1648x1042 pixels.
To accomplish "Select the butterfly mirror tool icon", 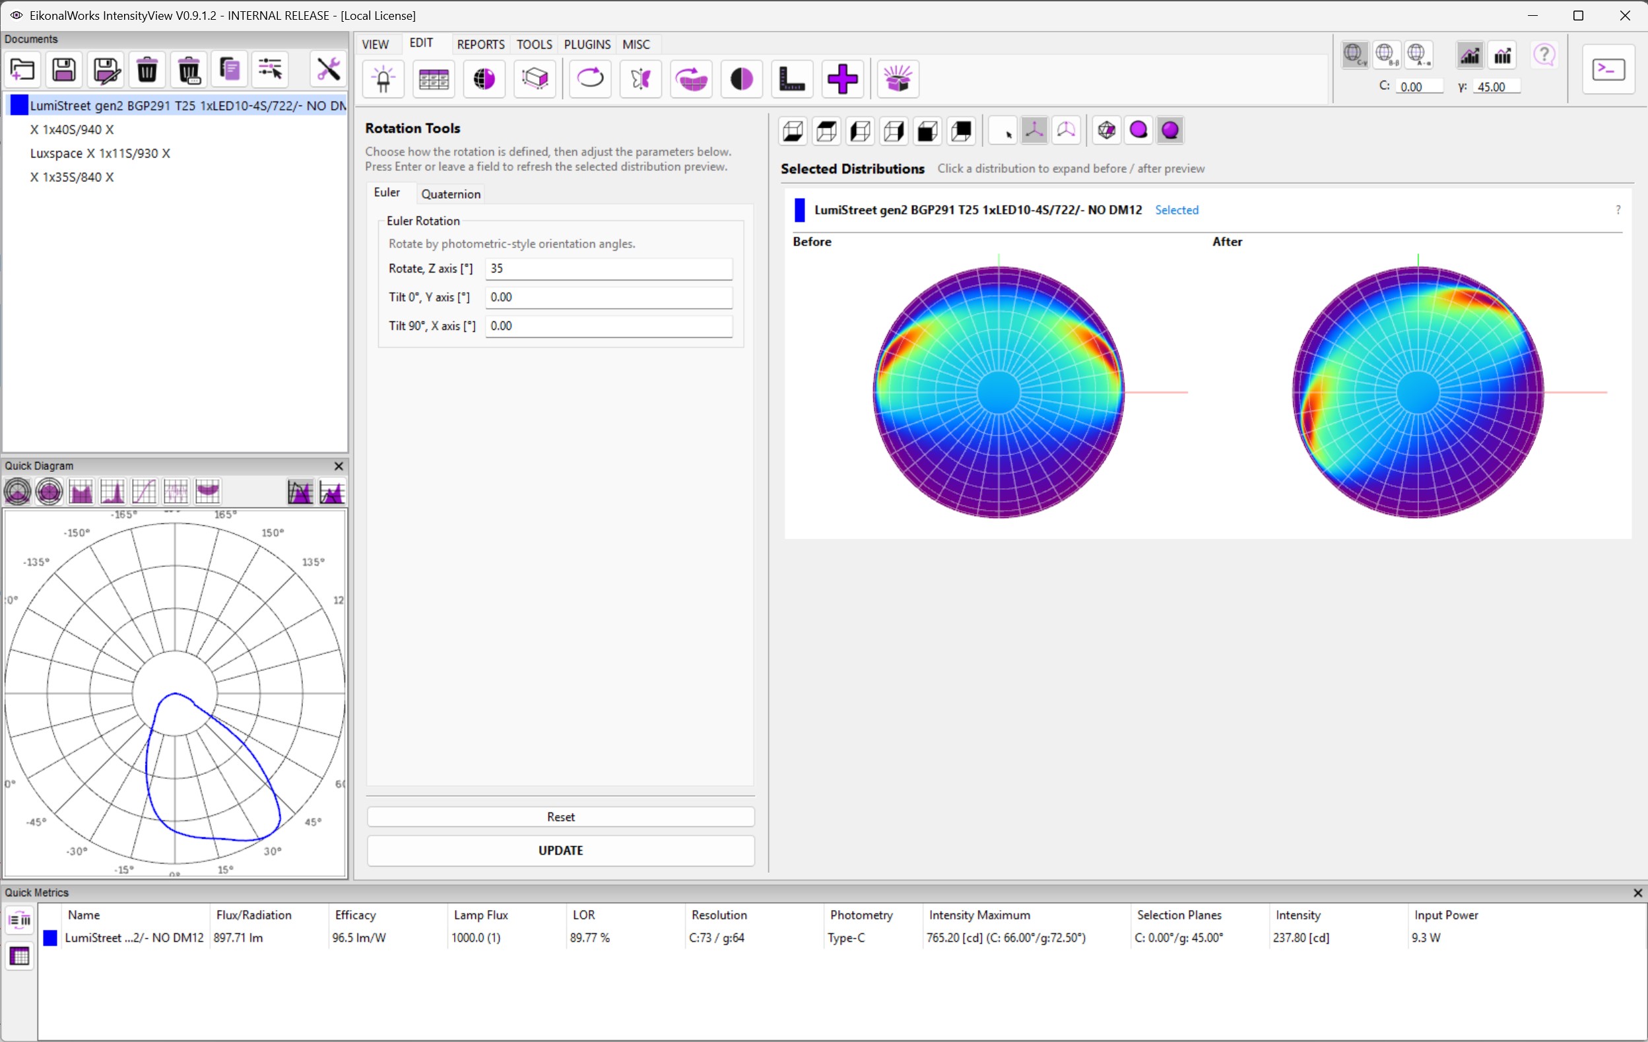I will (x=641, y=79).
